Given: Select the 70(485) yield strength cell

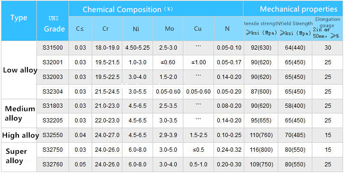Looking at the screenshot, I should click(x=295, y=135).
